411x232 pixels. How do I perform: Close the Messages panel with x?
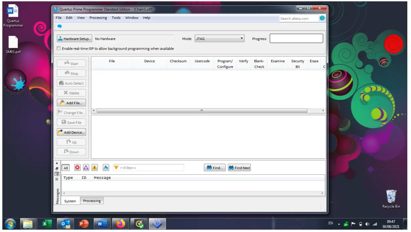(57, 163)
